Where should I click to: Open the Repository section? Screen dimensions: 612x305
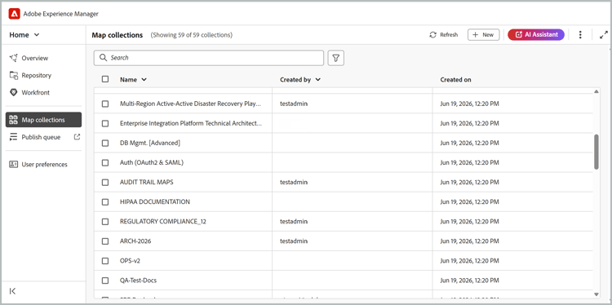[36, 75]
